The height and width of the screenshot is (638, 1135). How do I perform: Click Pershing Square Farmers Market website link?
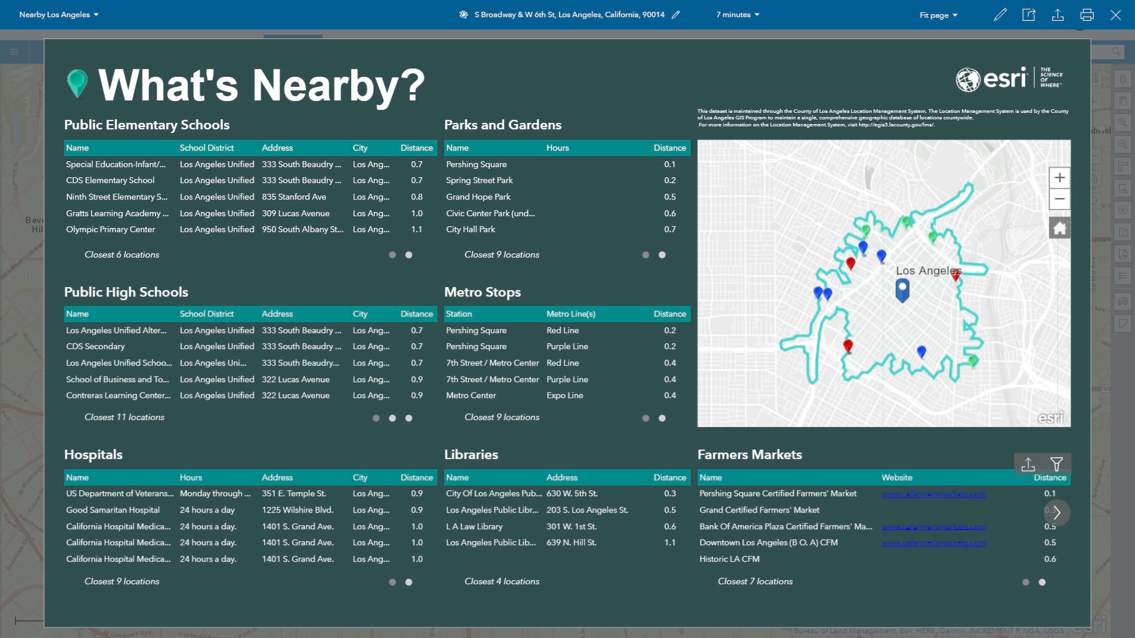[x=932, y=493]
